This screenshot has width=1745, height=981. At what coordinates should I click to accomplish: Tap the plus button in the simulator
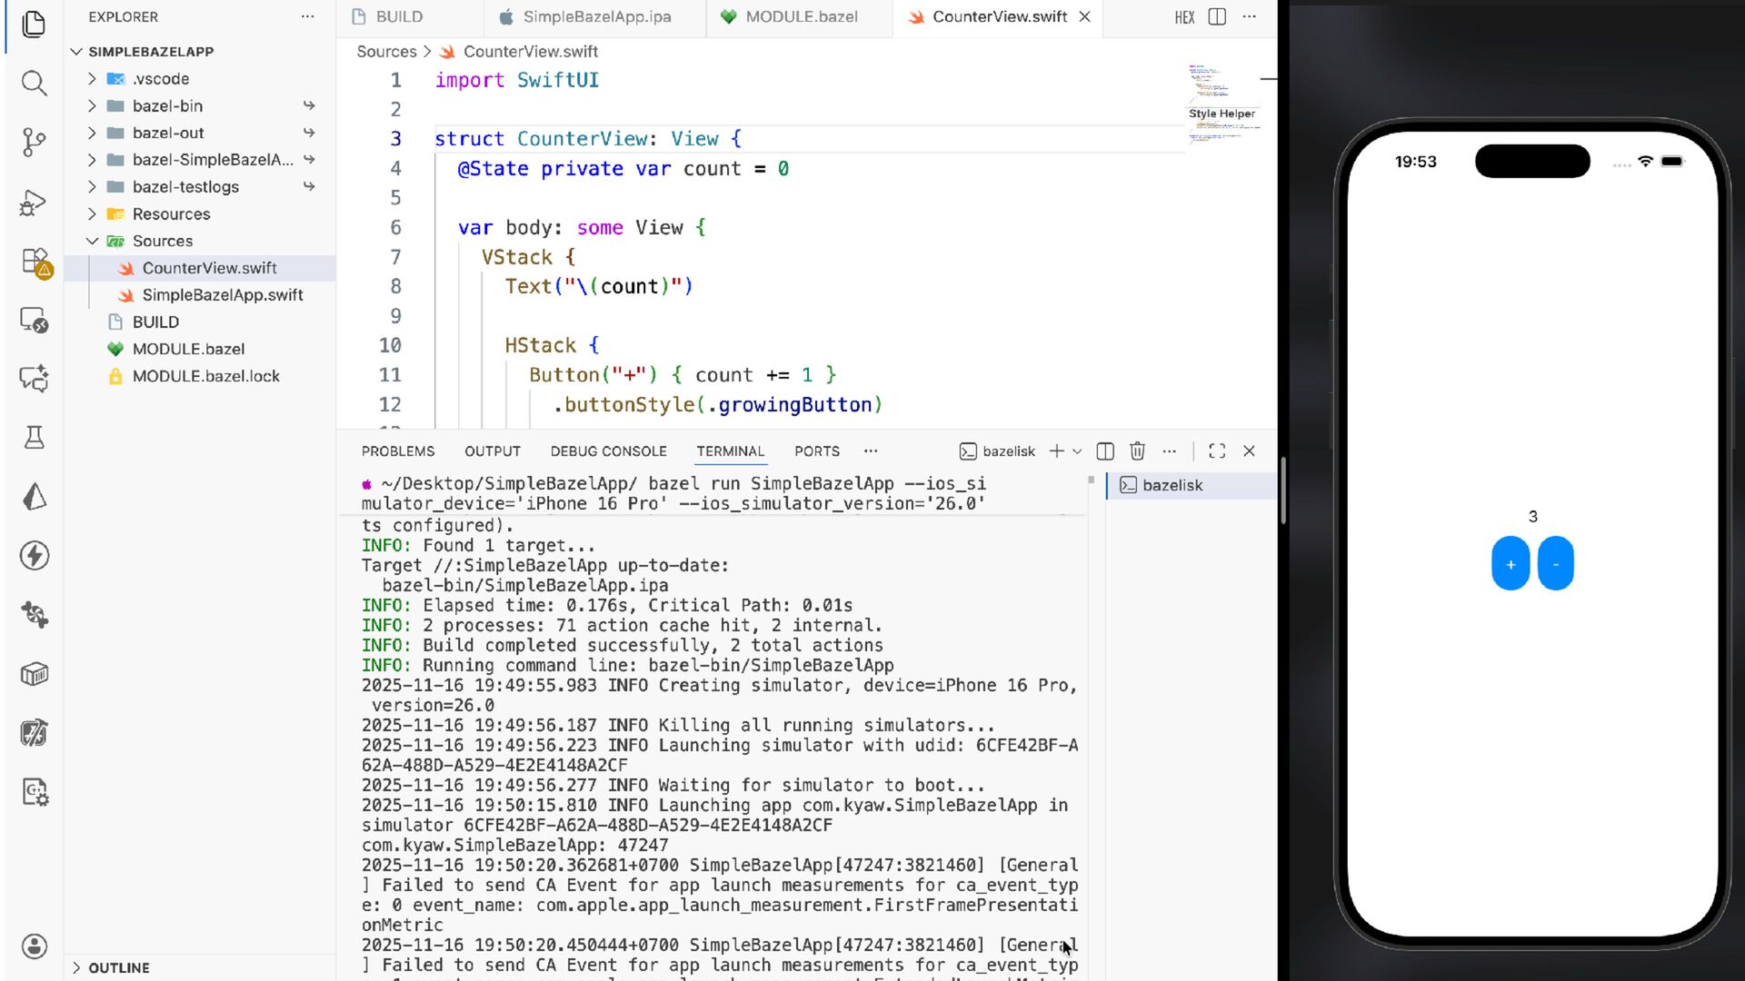tap(1511, 564)
